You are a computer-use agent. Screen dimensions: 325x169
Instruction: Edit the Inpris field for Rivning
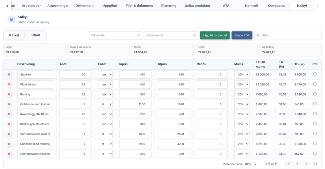point(135,94)
